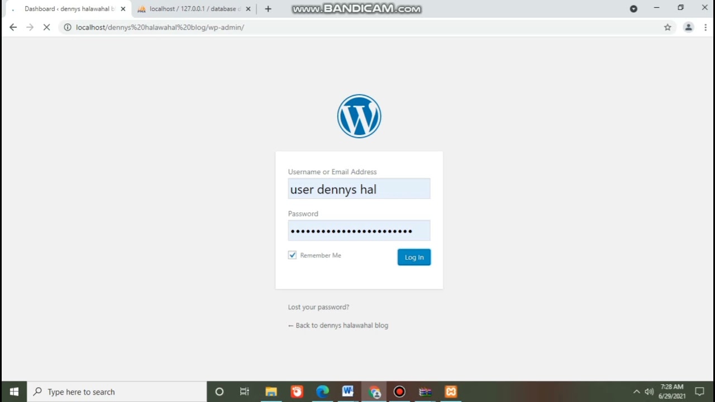
Task: Open the Chrome three-dot menu
Action: point(706,27)
